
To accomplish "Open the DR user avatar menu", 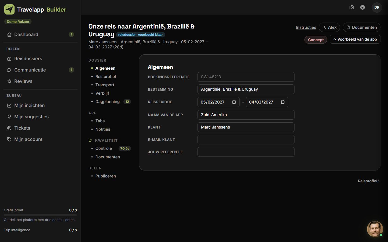I will 377,7.
